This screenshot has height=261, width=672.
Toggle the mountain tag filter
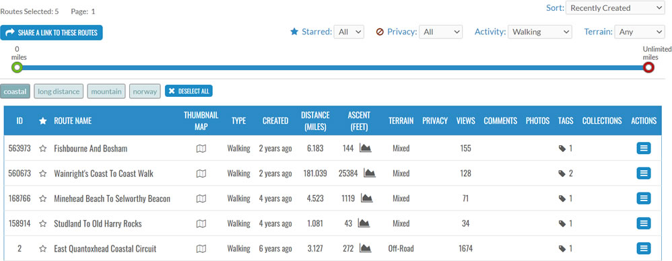coord(106,91)
